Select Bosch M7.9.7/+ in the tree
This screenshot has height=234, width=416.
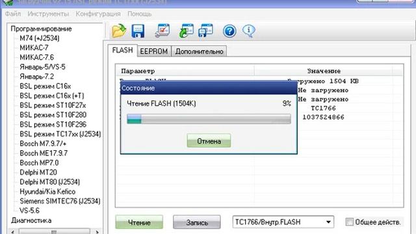click(x=43, y=144)
